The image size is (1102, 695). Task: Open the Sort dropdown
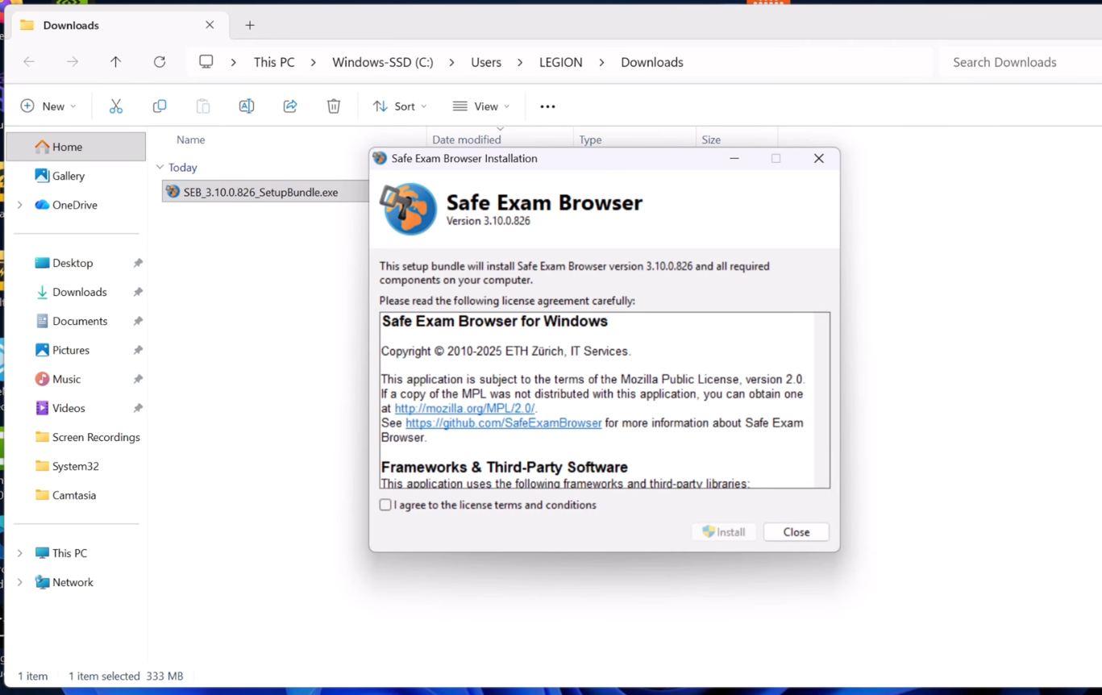coord(400,106)
